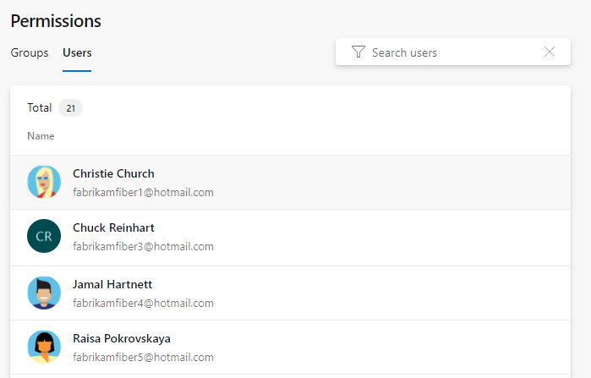Click the total count badge 21
Viewport: 591px width, 378px height.
[70, 108]
